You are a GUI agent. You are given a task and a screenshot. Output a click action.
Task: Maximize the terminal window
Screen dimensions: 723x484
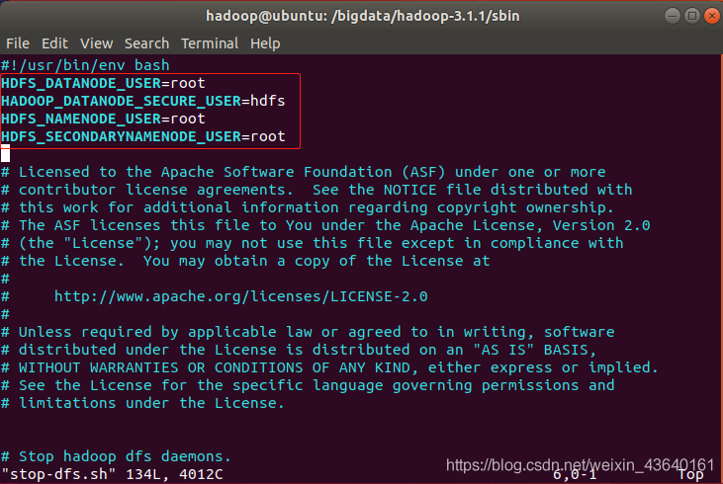pos(692,16)
